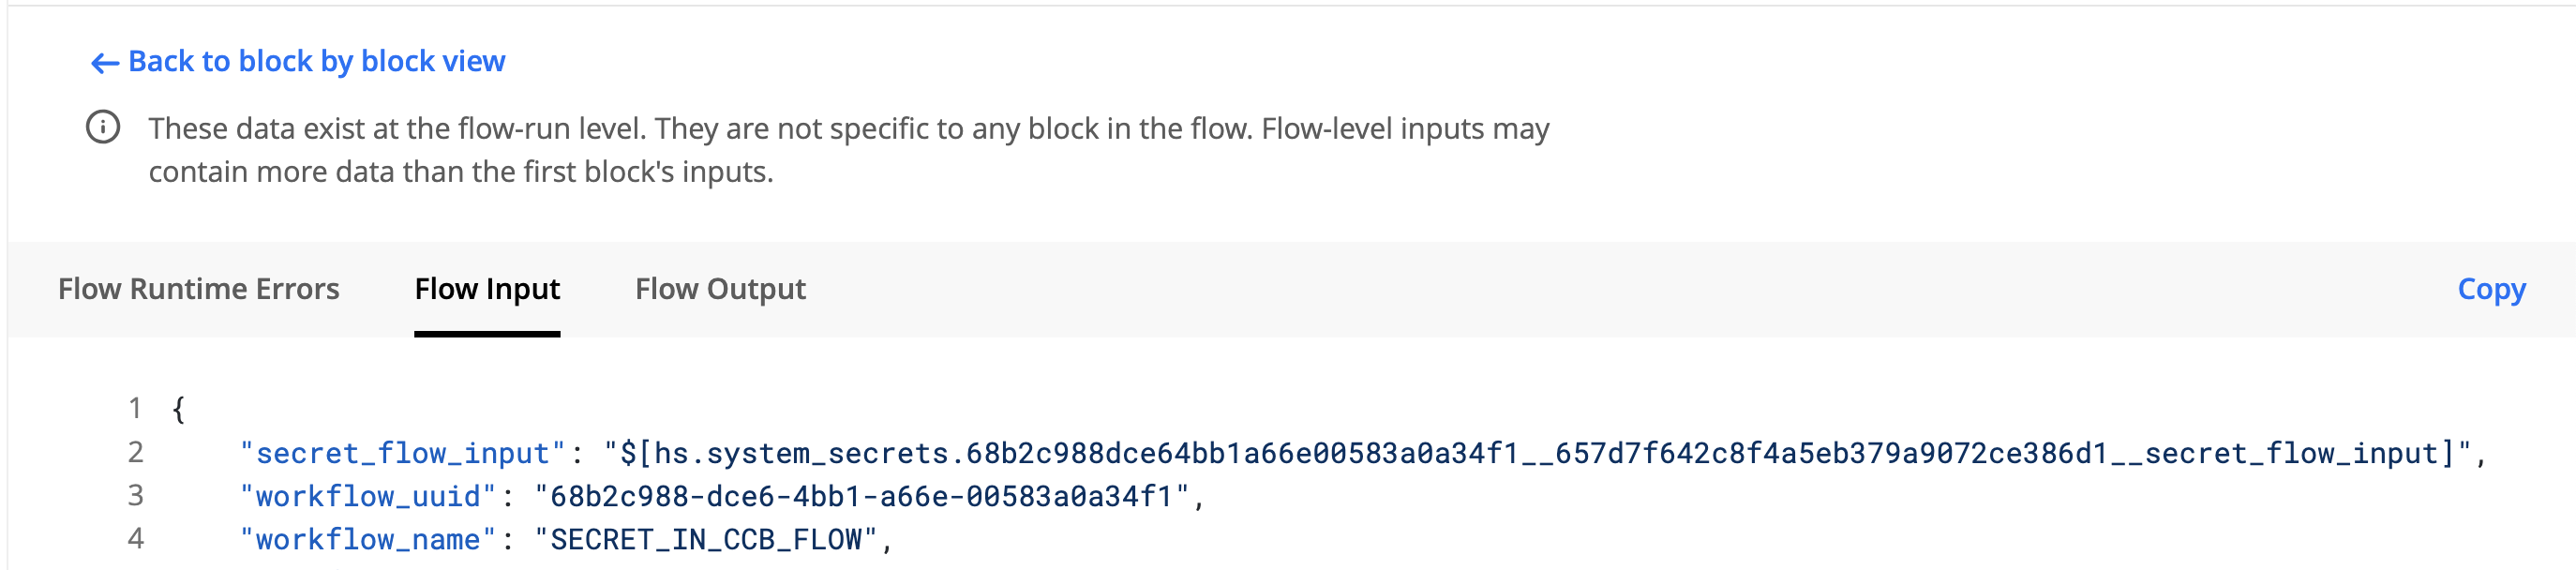2576x570 pixels.
Task: Click the workflow_uuid key
Action: point(368,496)
